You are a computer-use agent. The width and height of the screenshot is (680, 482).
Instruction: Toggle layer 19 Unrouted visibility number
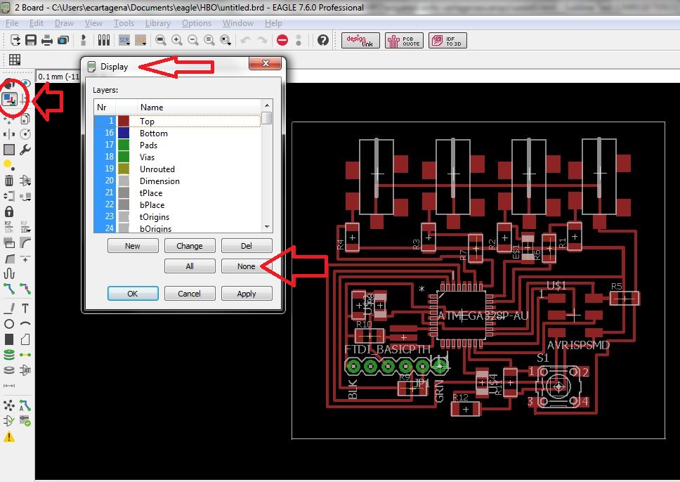point(105,169)
